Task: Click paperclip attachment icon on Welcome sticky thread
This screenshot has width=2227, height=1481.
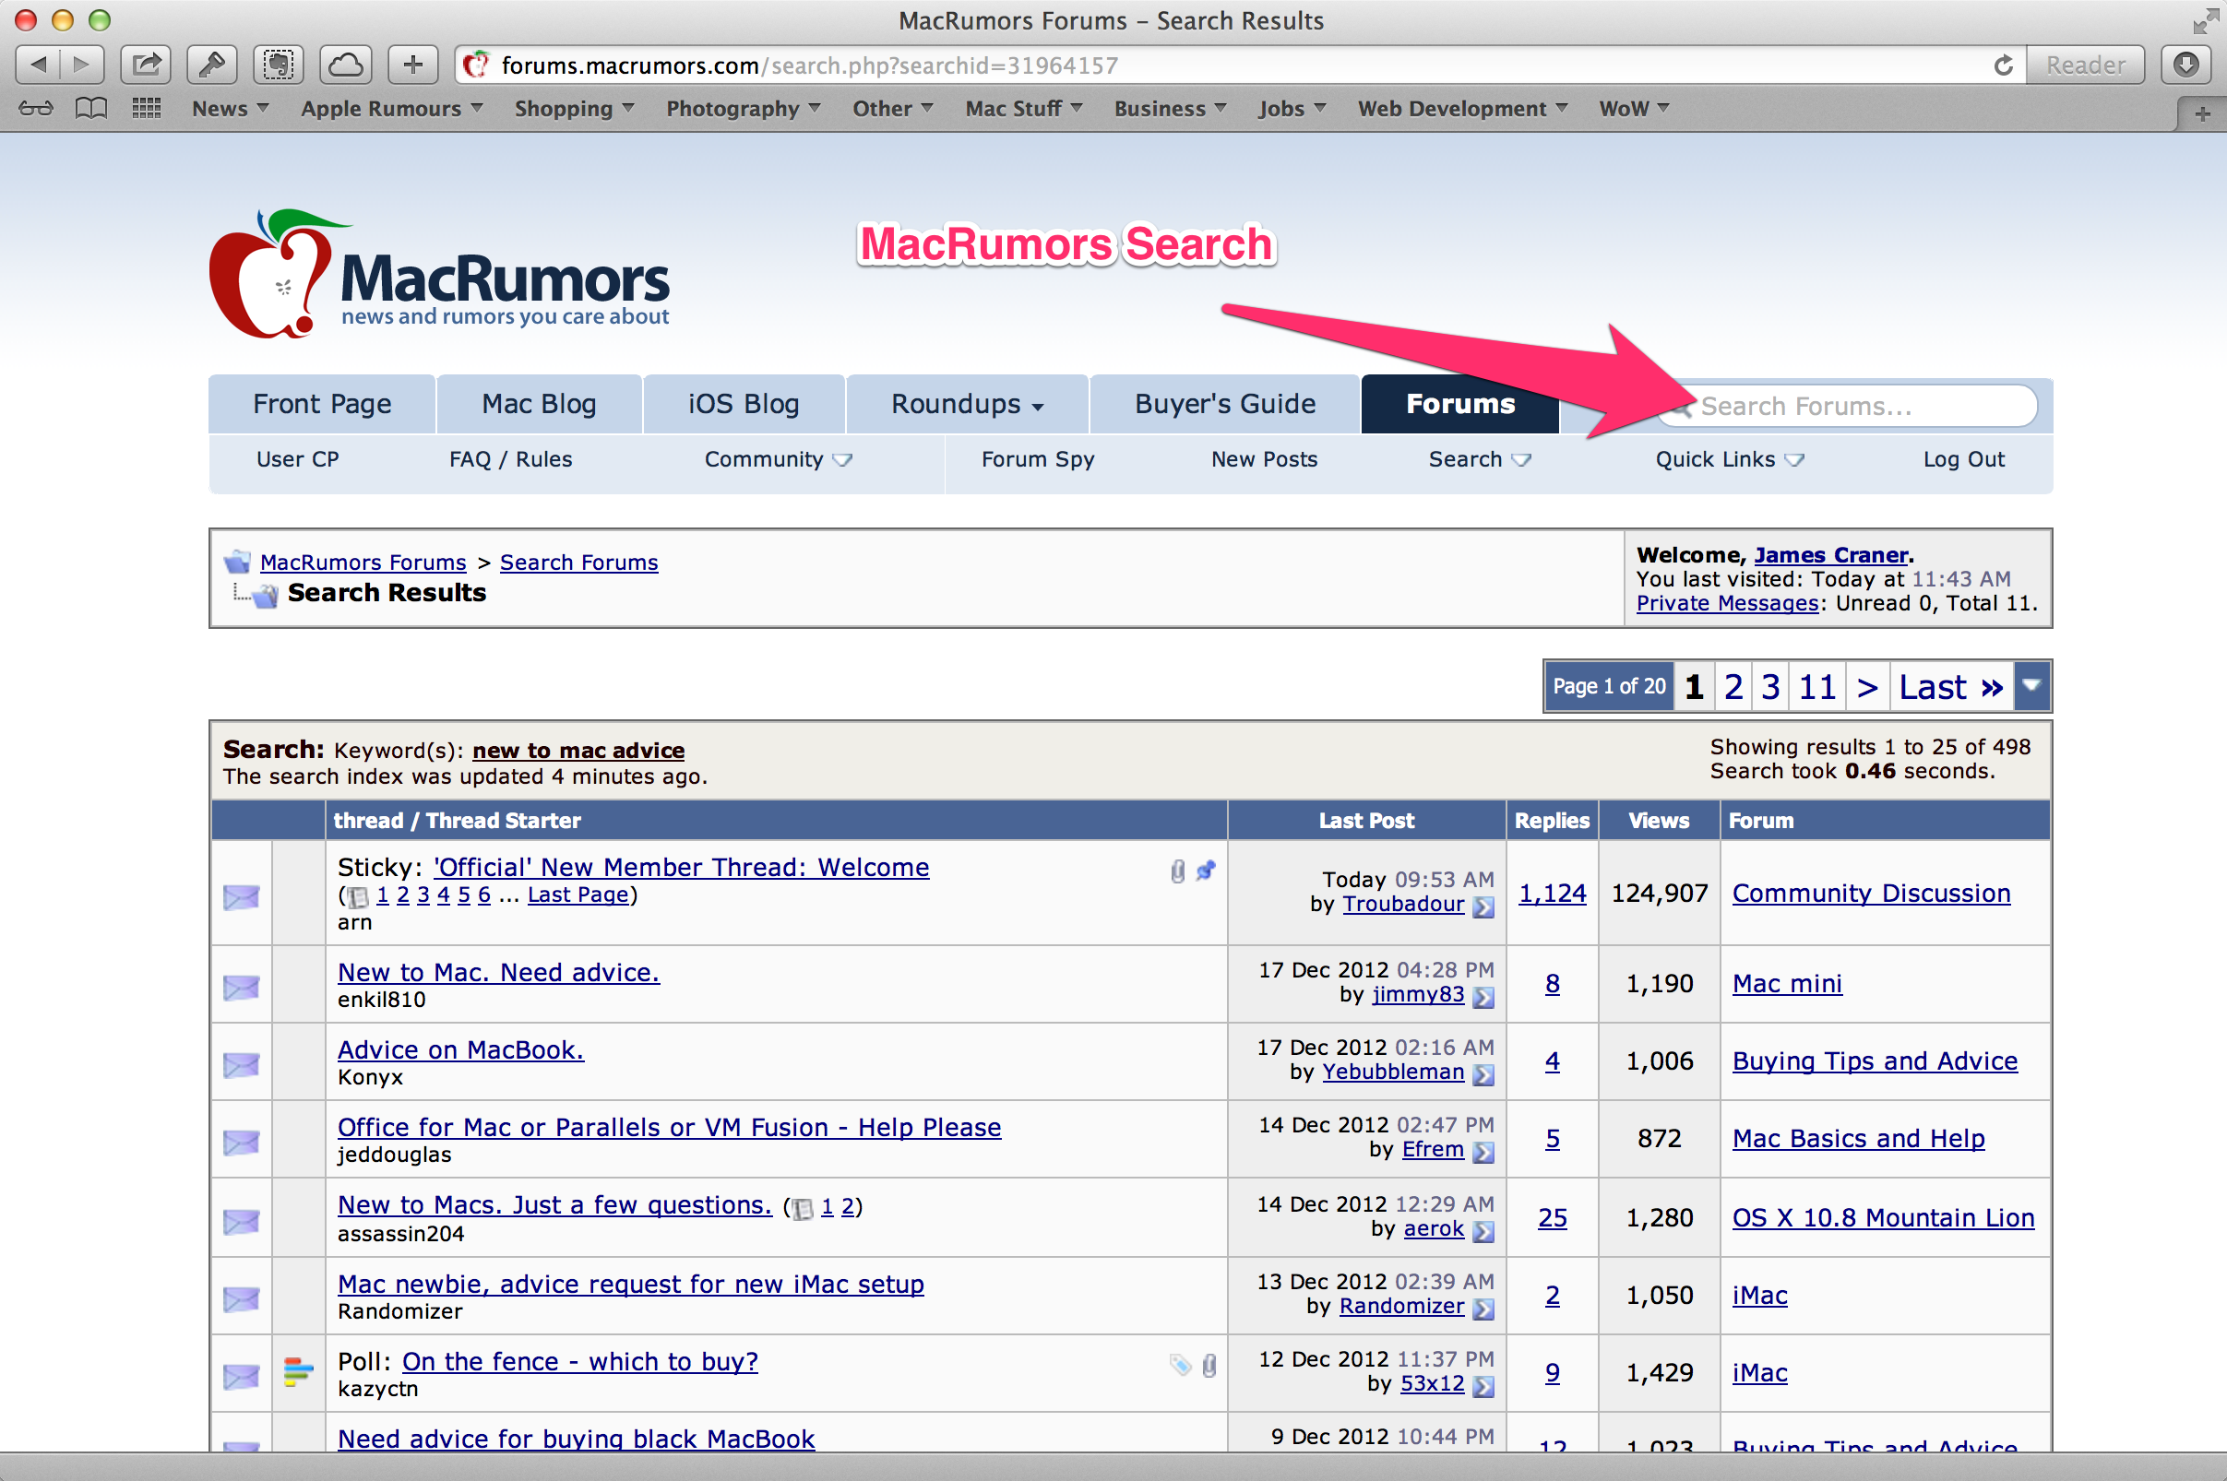Action: click(x=1177, y=871)
